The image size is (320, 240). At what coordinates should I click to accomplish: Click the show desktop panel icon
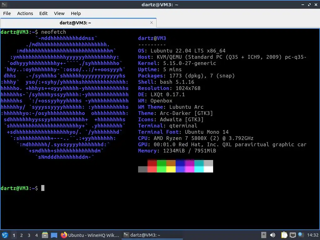[54, 235]
